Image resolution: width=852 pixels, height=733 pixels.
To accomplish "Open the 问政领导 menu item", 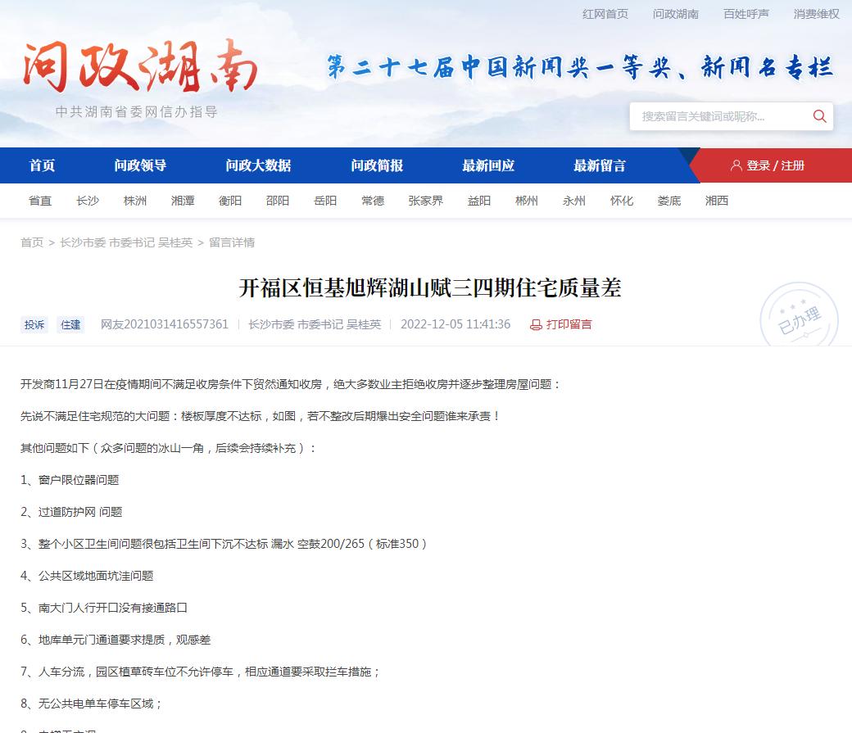I will pyautogui.click(x=139, y=165).
